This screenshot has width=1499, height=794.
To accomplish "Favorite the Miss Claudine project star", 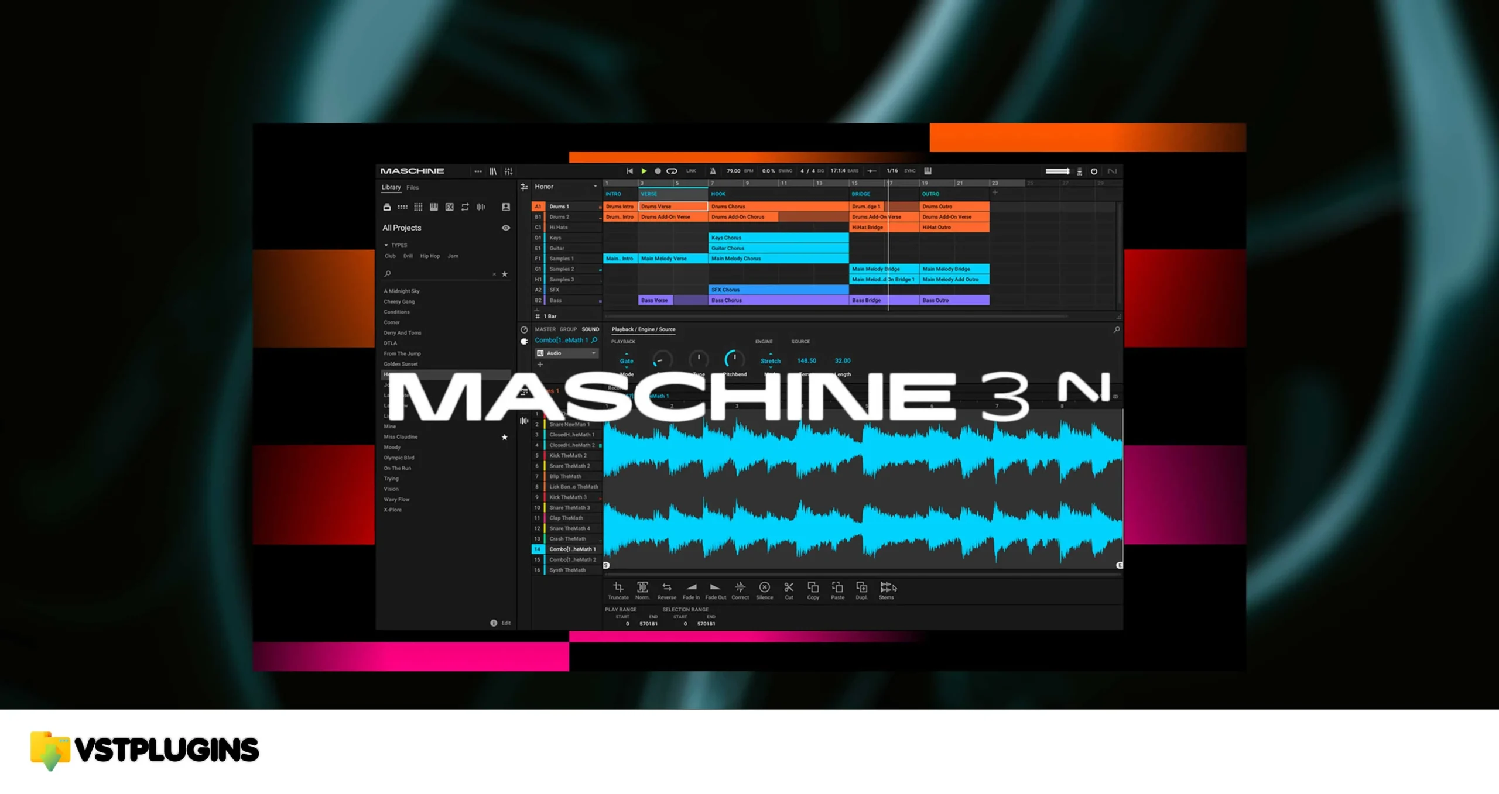I will tap(505, 438).
